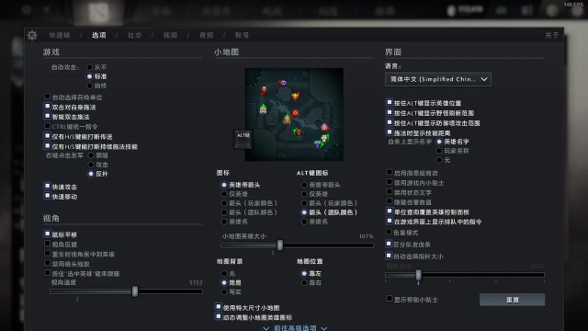Select 英雄带箭头 under ALT键图标
The image size is (588, 331).
click(x=304, y=185)
